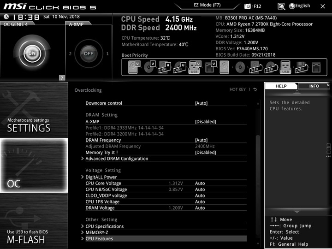Viewport: 332px width, 249px height.
Task: Open Downcore control [Auto] dropdown
Action: click(x=201, y=103)
